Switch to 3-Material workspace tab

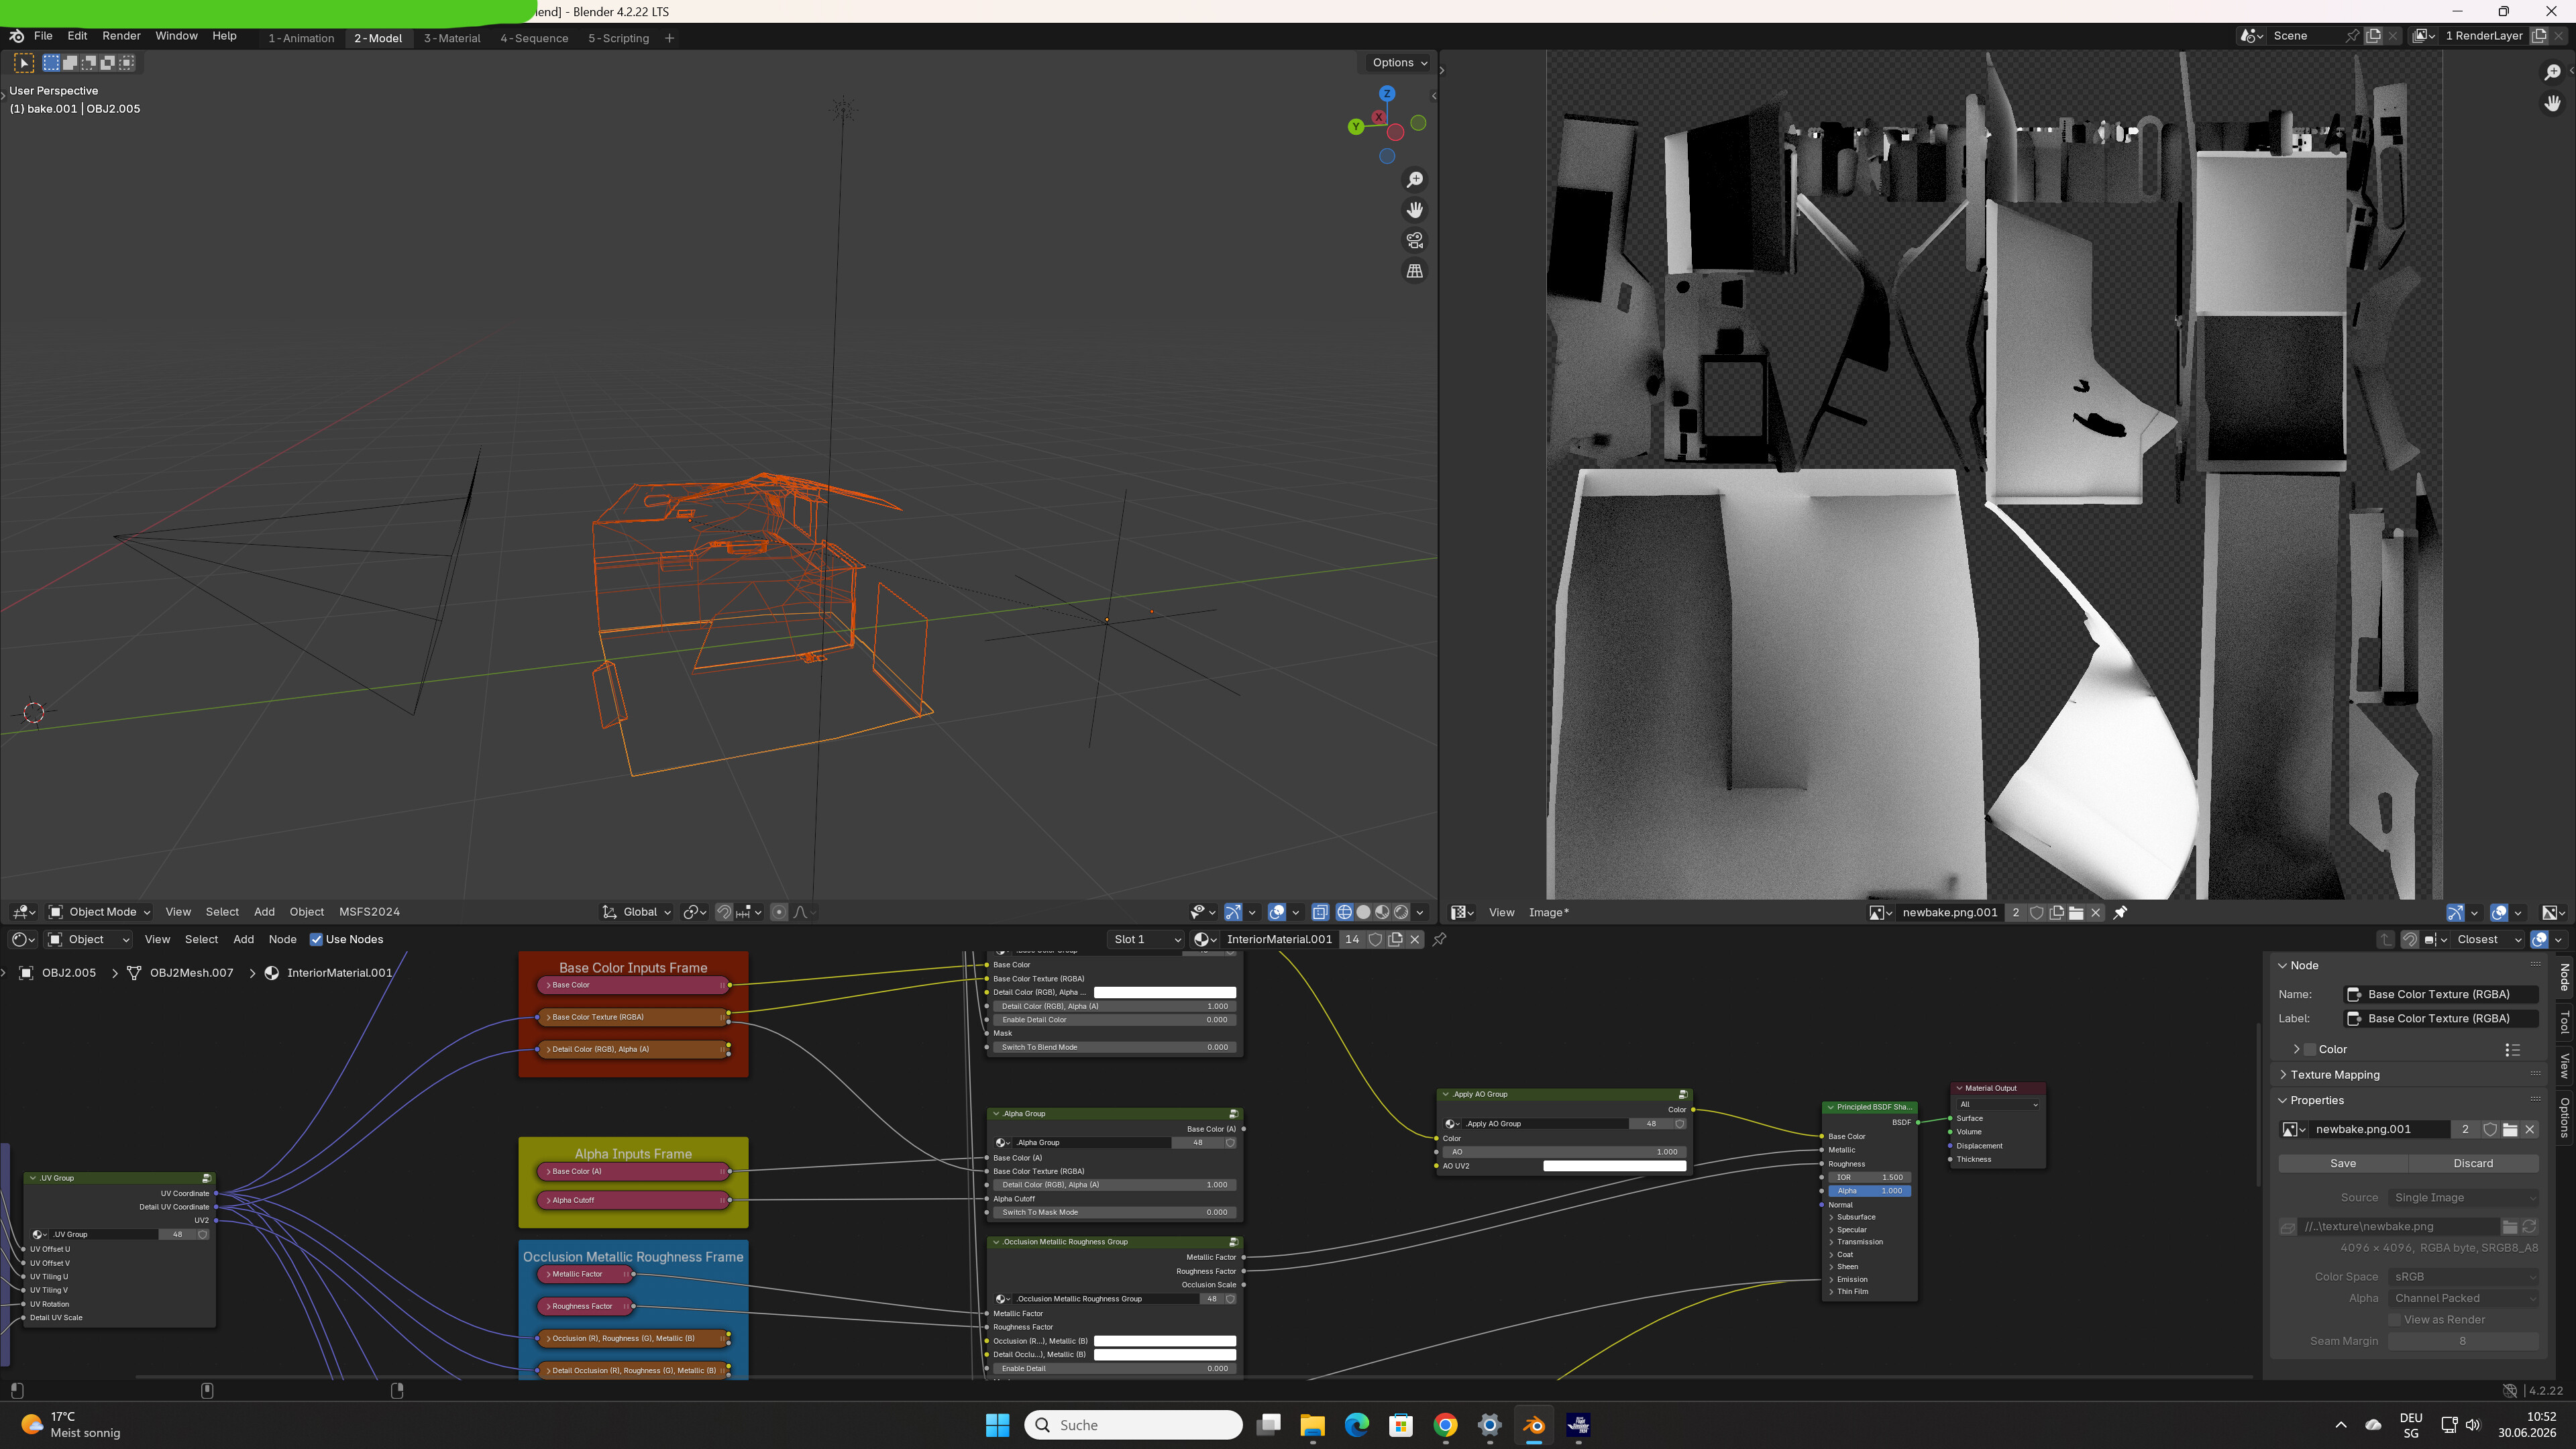tap(451, 38)
